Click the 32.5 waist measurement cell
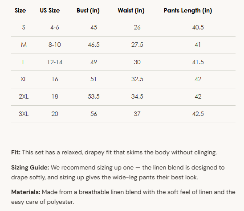This screenshot has height=211, width=244. [137, 79]
